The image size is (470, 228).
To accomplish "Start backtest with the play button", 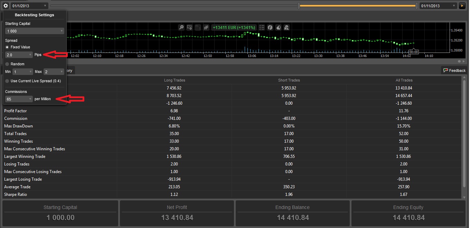I will click(x=462, y=6).
